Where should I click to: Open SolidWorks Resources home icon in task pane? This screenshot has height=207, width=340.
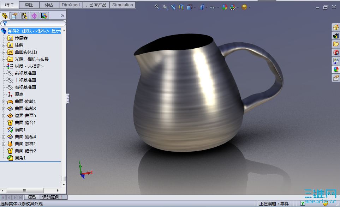(336, 27)
